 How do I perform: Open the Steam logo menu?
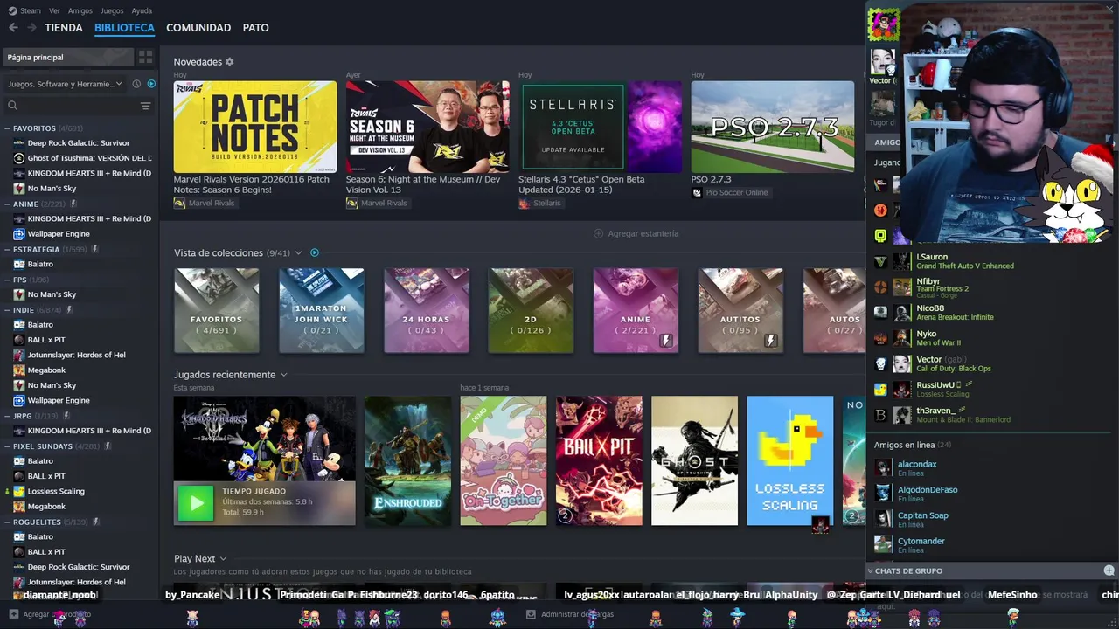coord(24,10)
